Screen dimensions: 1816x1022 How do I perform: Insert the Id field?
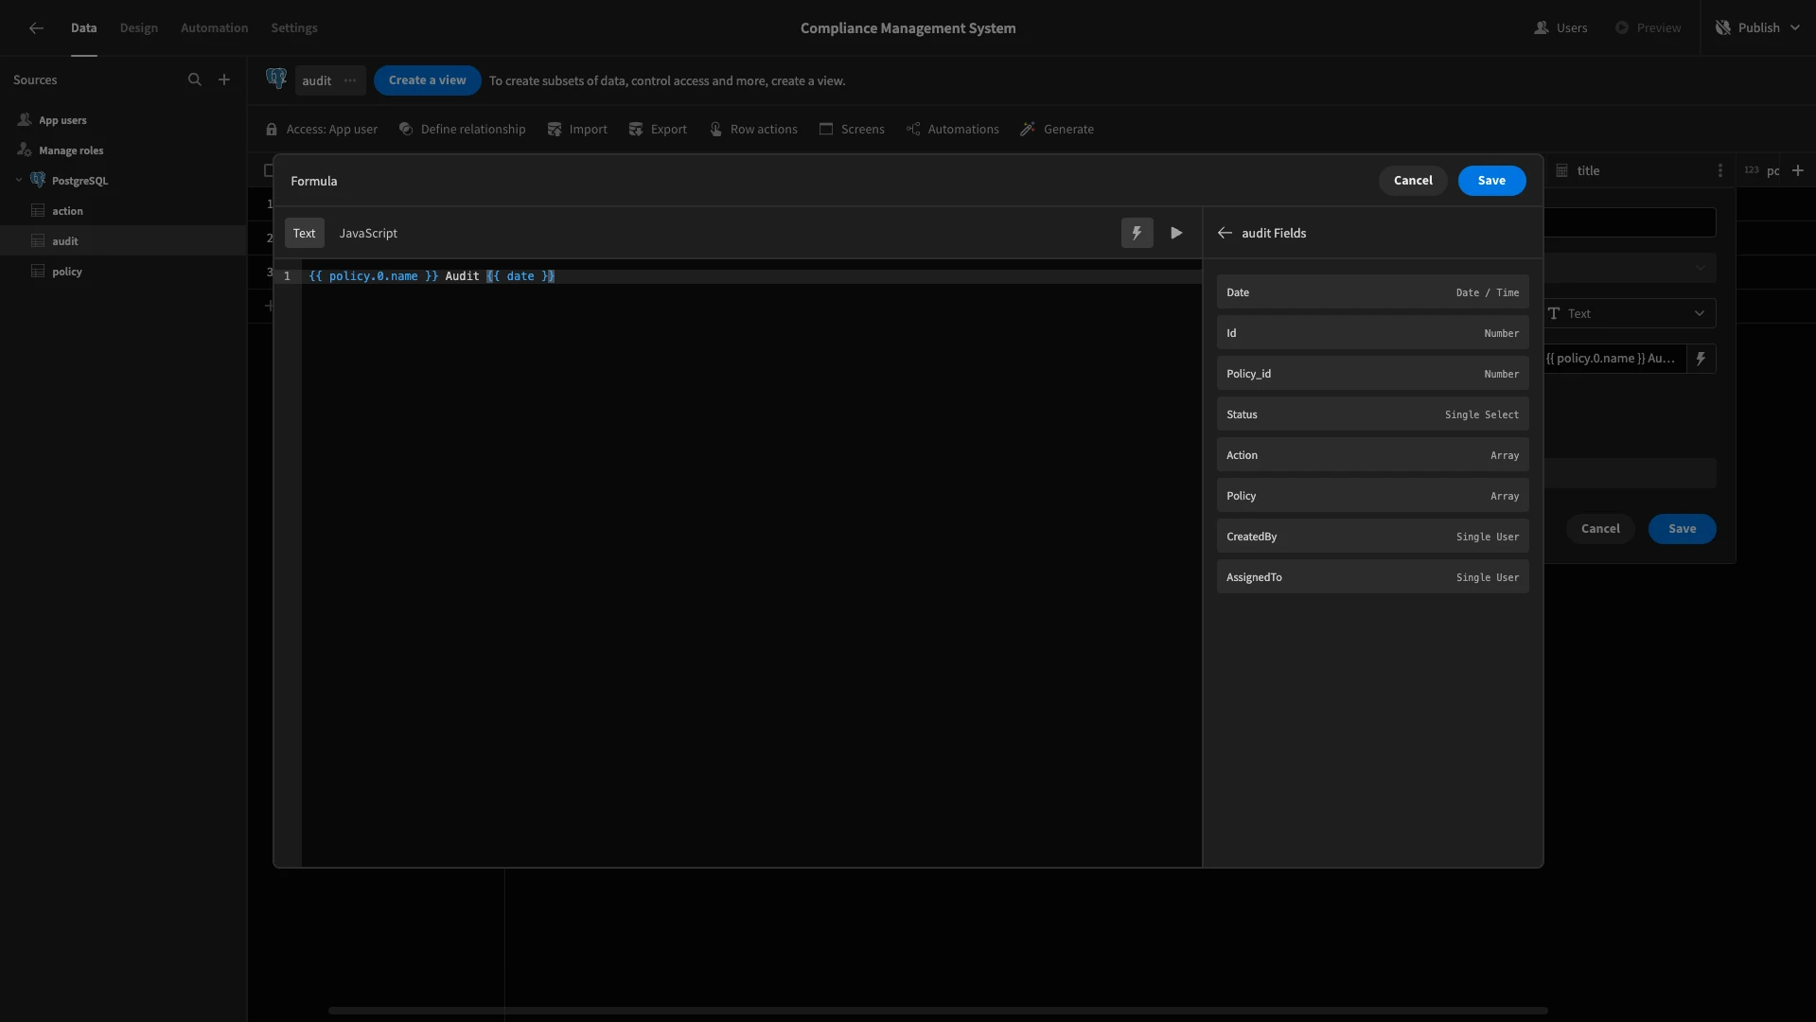pyautogui.click(x=1372, y=333)
